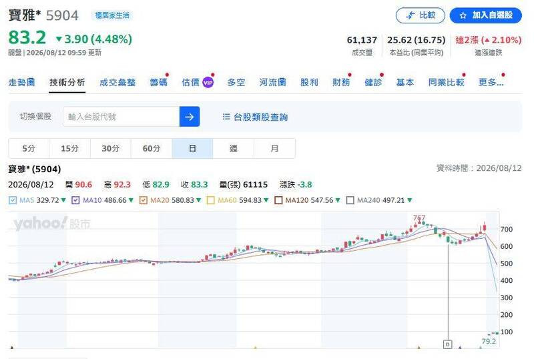The image size is (534, 359).
Task: Open the 股利 tab
Action: click(x=309, y=83)
